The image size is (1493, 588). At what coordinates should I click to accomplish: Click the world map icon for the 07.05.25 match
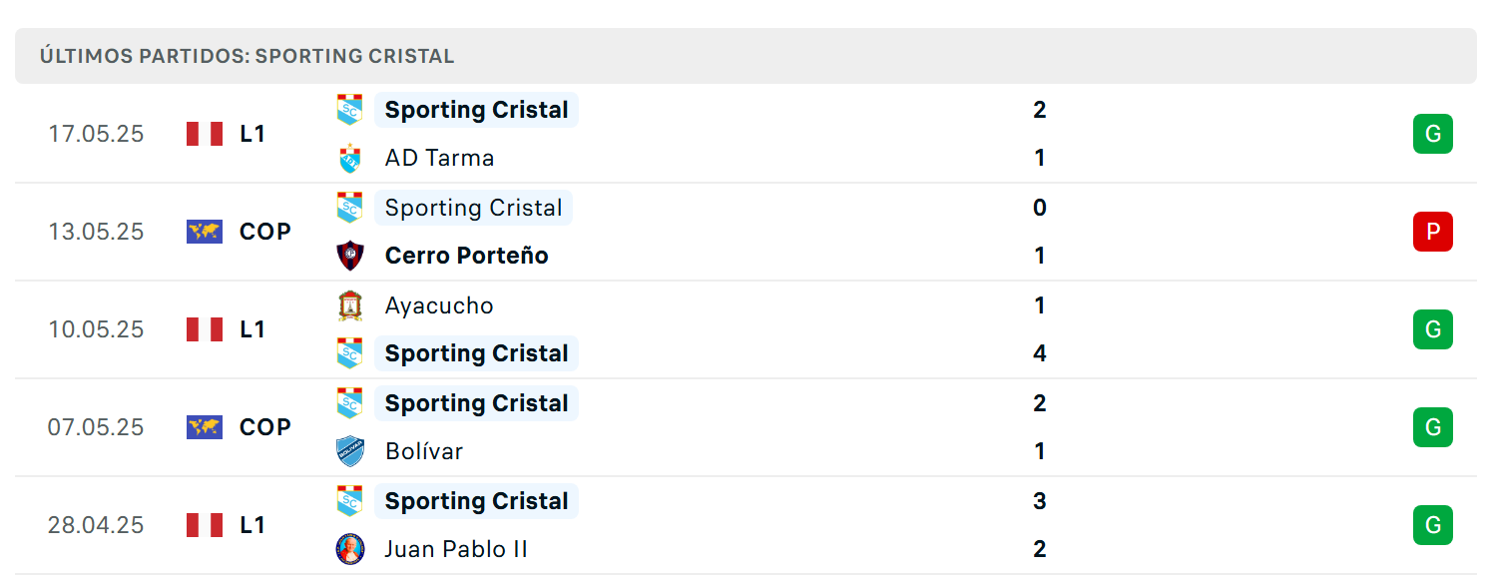pos(205,427)
